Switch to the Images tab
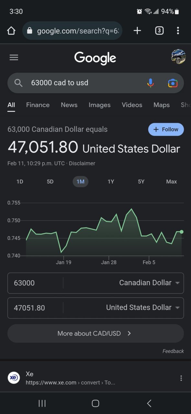 (100, 105)
